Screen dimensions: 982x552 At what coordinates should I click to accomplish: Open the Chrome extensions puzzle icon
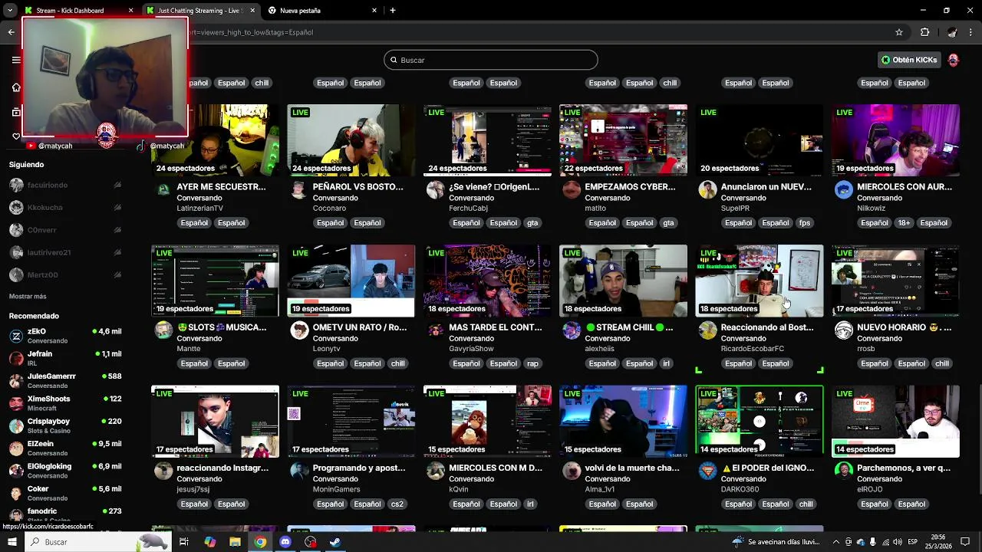[x=924, y=32]
